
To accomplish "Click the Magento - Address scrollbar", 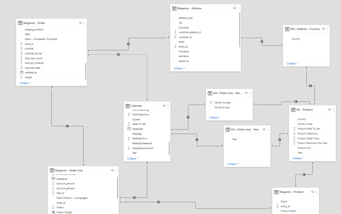I will [239, 30].
